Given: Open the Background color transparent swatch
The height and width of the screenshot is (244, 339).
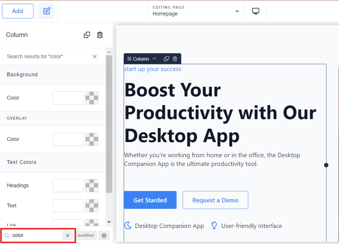Looking at the screenshot, I should tap(92, 98).
